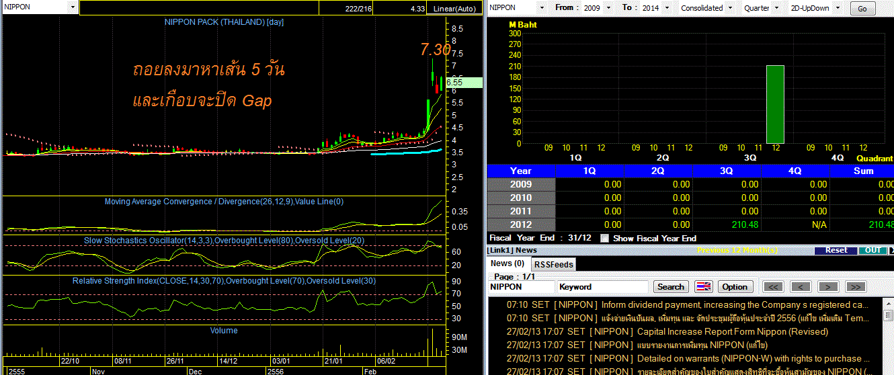Viewport: 894px width, 375px height.
Task: Click the 1Q column header
Action: tap(590, 171)
